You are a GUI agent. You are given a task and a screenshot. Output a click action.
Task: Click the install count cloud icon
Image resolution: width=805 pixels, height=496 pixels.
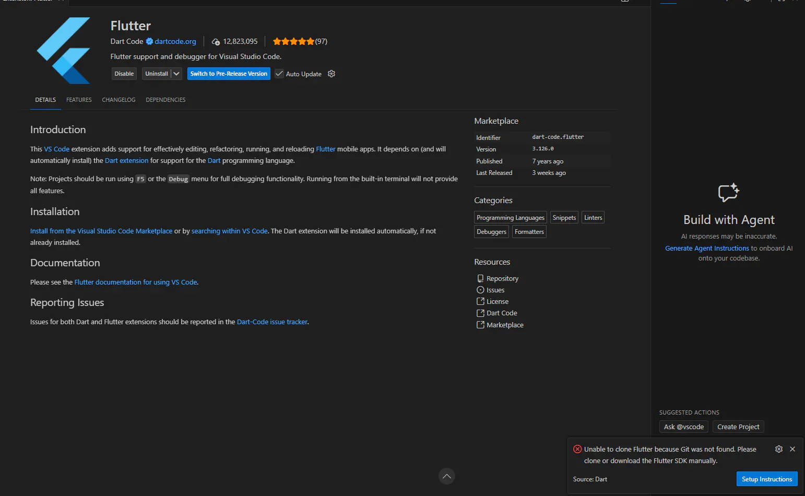click(x=216, y=42)
